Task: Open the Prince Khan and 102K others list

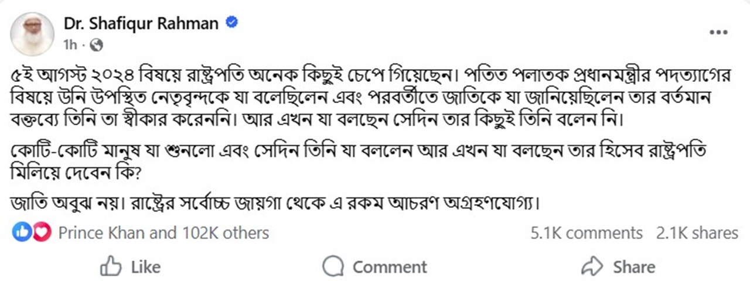Action: point(163,233)
